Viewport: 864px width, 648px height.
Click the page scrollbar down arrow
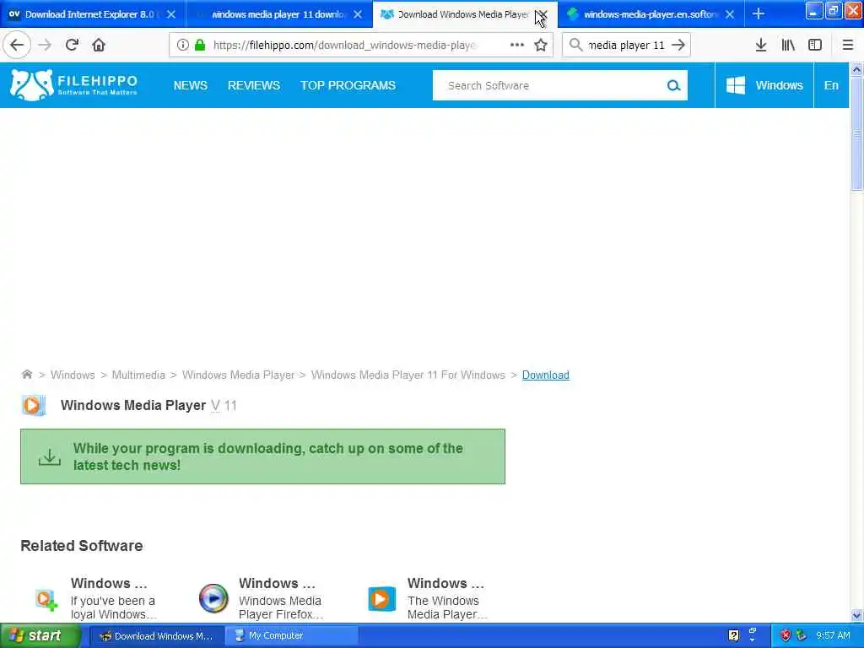pyautogui.click(x=856, y=615)
